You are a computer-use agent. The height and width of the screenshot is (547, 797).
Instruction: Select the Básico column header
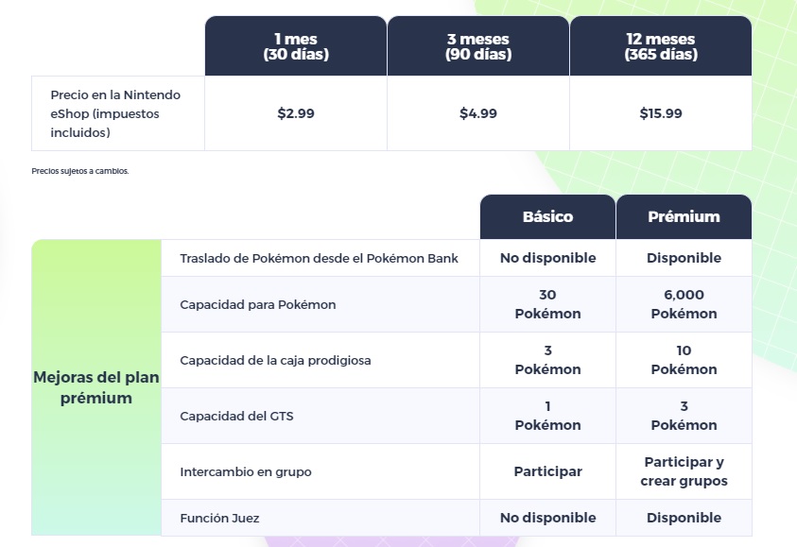[x=547, y=216]
